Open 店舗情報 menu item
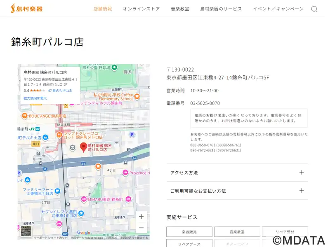This screenshot has height=247, width=330. 103,9
